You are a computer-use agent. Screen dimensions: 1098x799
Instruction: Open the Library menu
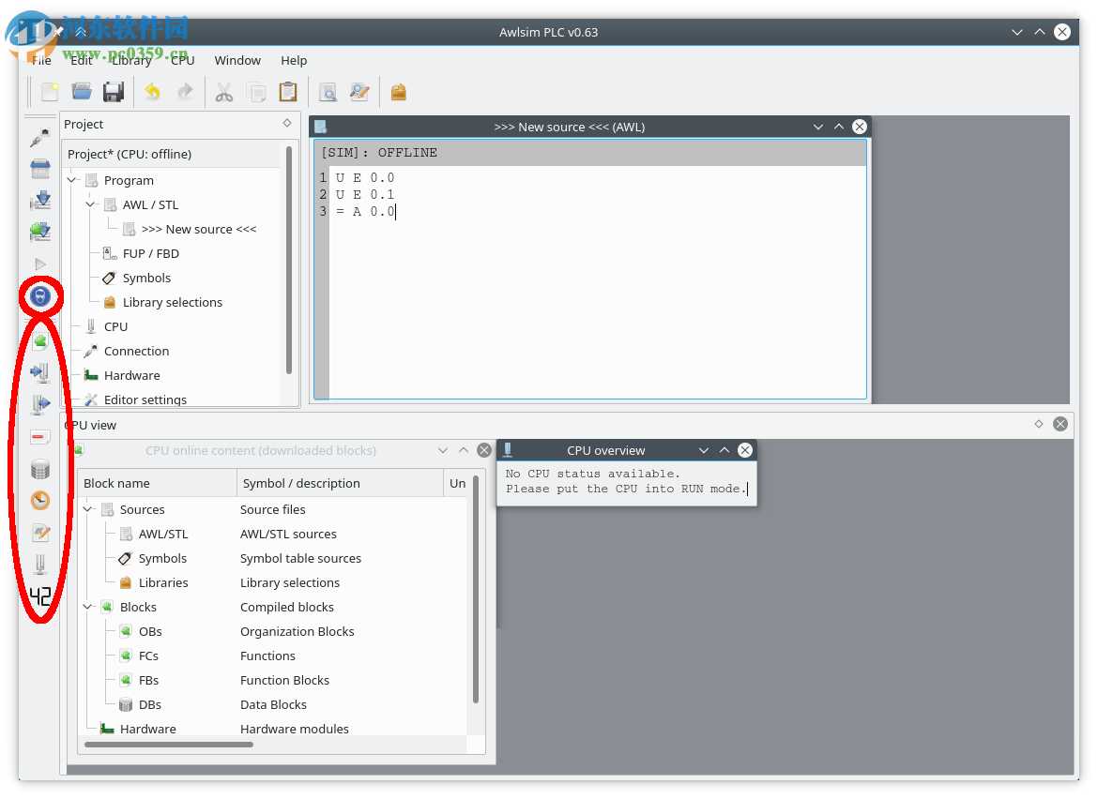click(130, 60)
